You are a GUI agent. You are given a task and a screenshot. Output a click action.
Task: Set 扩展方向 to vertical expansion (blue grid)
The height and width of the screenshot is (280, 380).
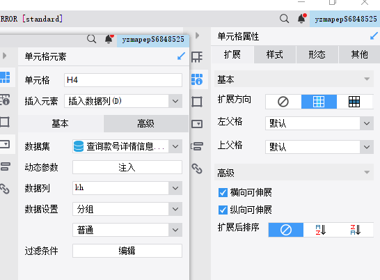319,102
